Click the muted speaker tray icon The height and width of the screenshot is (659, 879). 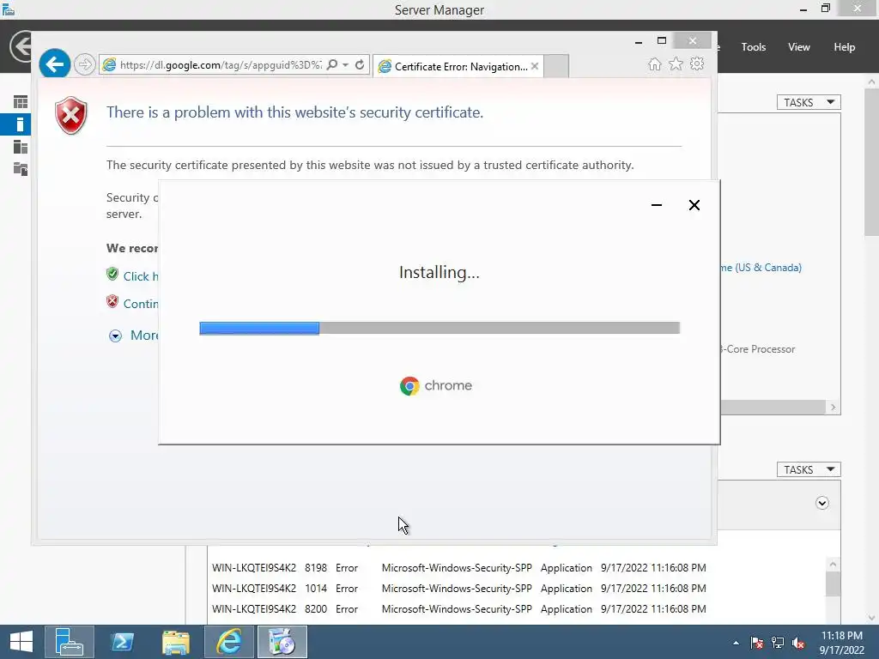click(798, 643)
